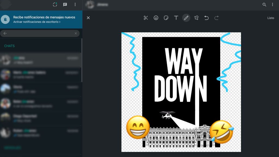The width and height of the screenshot is (279, 157).
Task: Close the image editor with X
Action: pyautogui.click(x=88, y=18)
